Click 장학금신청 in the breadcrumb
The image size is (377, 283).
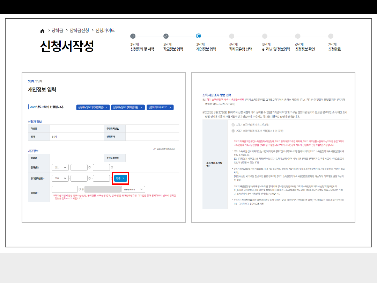coord(79,31)
